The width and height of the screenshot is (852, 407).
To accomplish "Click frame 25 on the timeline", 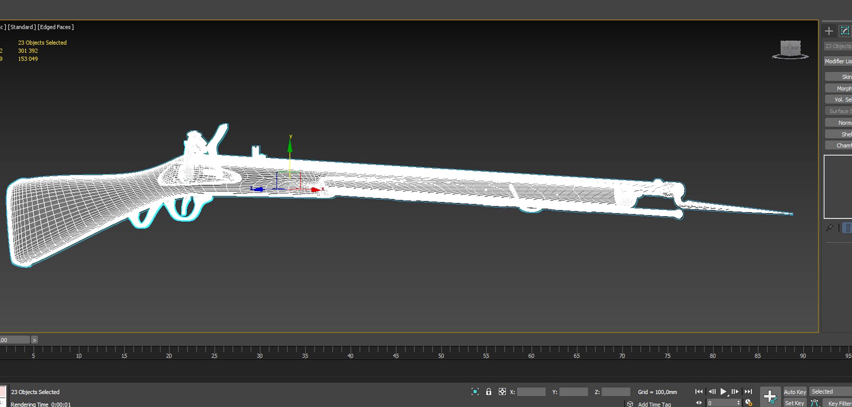I will point(214,356).
